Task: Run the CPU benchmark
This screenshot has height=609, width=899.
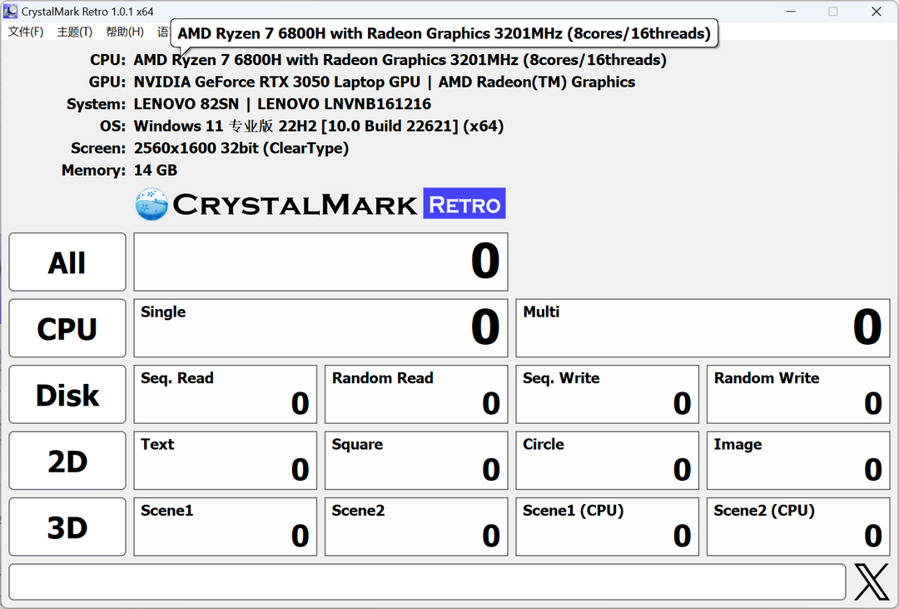Action: 67,327
